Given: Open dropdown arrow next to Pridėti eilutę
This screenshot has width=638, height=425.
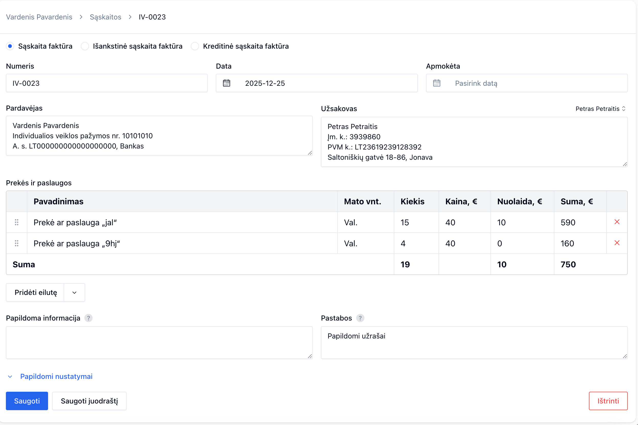Looking at the screenshot, I should pos(74,292).
